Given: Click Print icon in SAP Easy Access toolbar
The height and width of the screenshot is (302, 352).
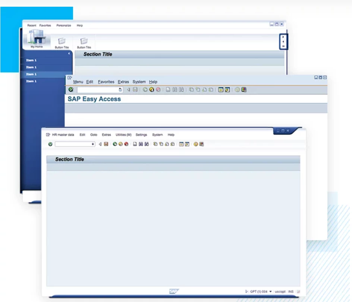Looking at the screenshot, I should [x=168, y=89].
